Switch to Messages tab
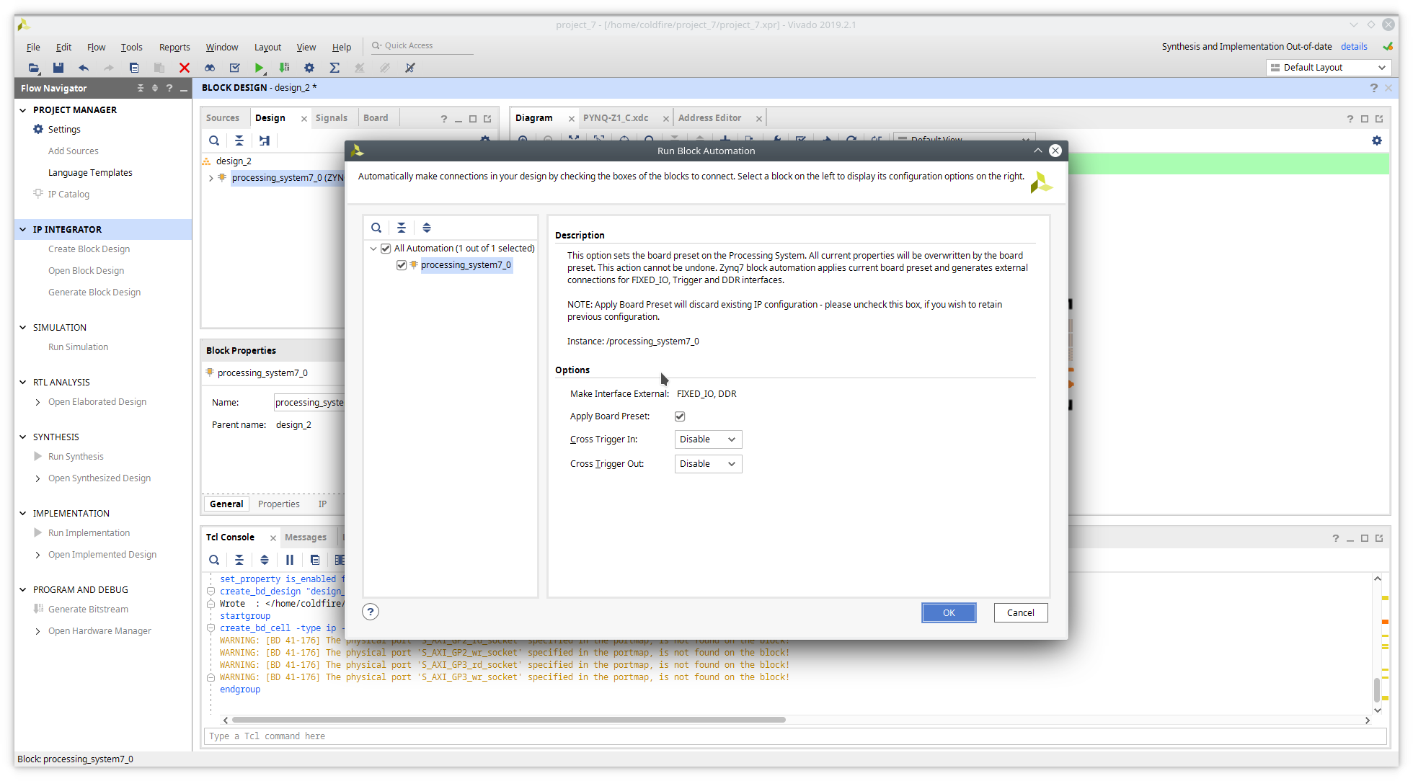Screen dimensions: 1413x781 [306, 537]
